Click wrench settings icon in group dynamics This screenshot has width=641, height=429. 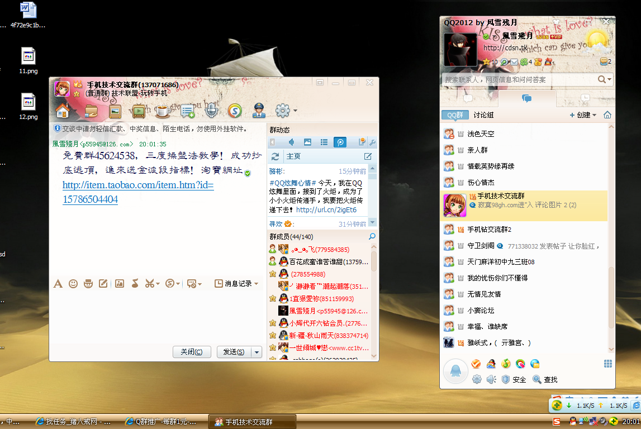(372, 142)
